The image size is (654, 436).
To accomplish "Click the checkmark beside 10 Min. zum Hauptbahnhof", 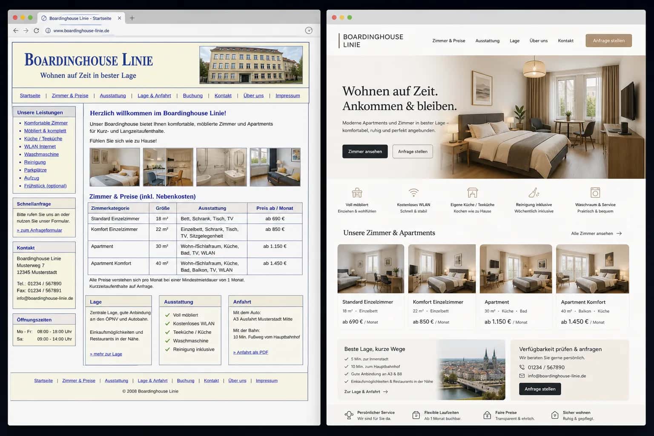I will [346, 367].
